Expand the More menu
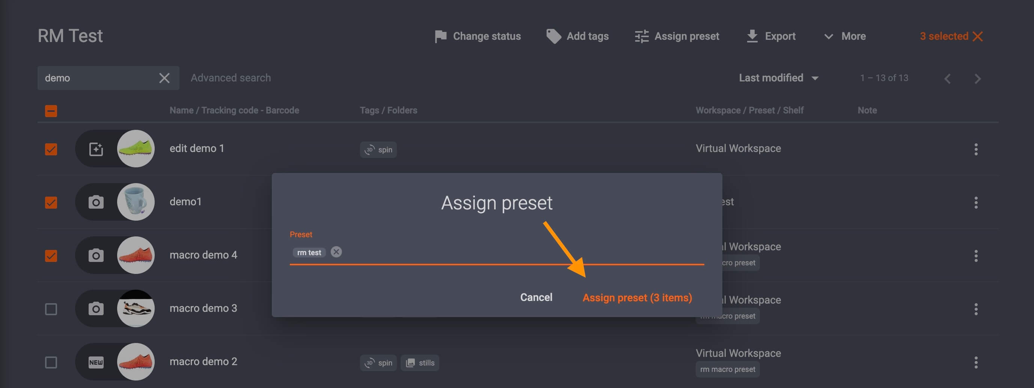Viewport: 1034px width, 388px height. (846, 36)
